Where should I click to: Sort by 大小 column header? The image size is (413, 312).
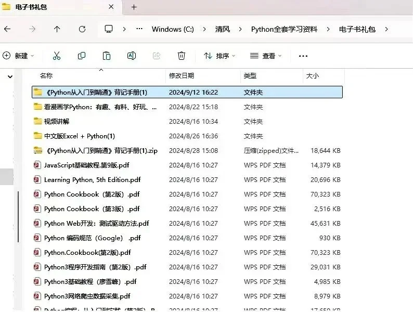(x=313, y=76)
